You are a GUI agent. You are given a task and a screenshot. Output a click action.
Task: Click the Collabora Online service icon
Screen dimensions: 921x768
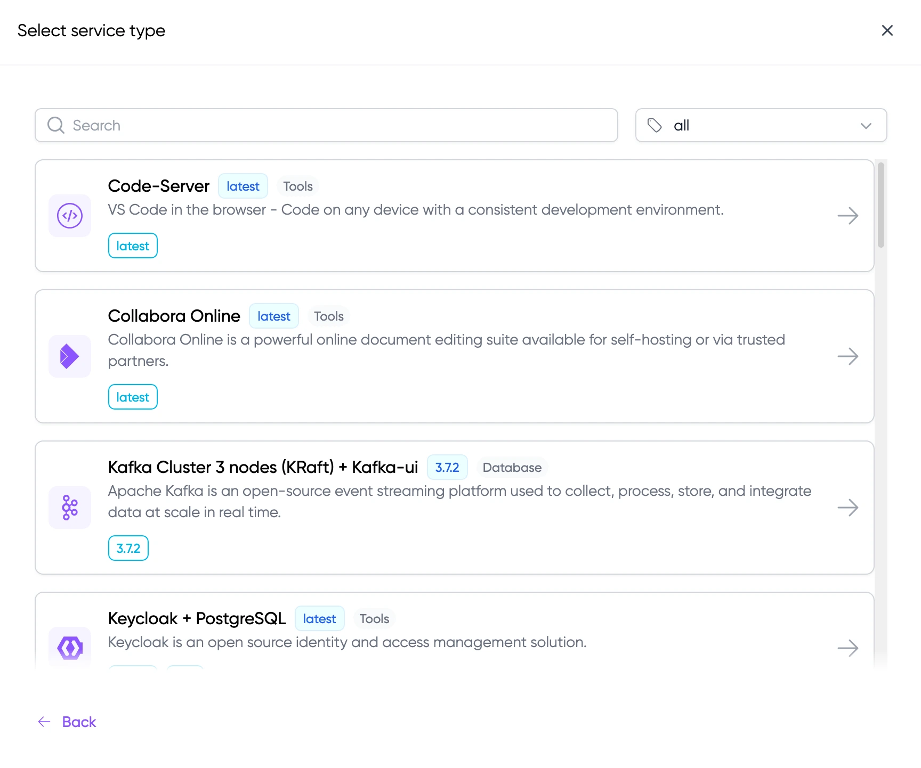point(69,356)
